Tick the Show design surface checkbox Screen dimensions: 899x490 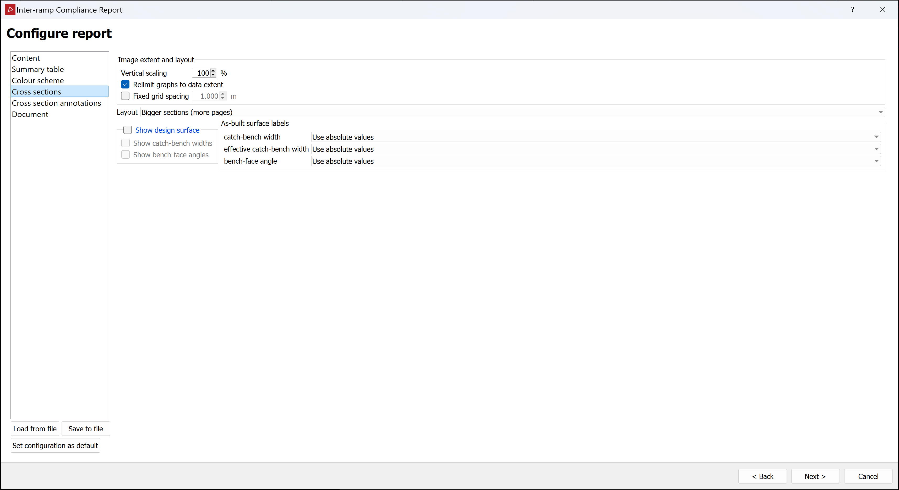point(128,130)
